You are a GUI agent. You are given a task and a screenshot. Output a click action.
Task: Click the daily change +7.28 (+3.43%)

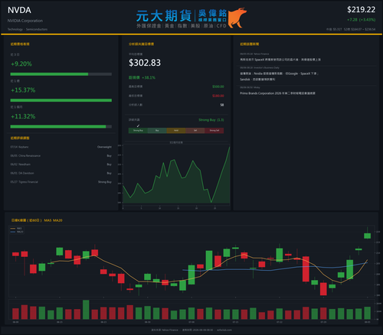[x=361, y=20]
